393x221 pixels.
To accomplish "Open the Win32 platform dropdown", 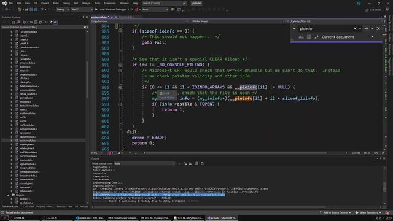I will pos(82,10).
